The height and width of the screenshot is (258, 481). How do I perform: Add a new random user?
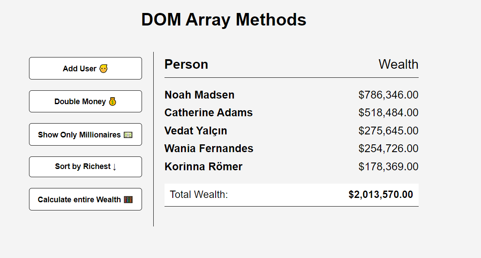(85, 68)
